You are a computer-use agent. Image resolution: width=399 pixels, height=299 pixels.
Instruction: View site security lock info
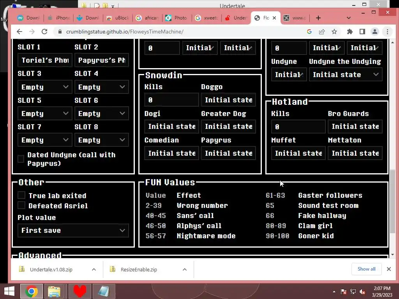(60, 32)
